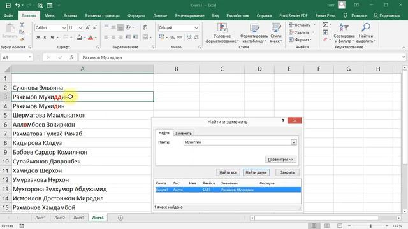This screenshot has height=229, width=408.
Task: Activate the Format Painter brush
Action: tap(22, 39)
